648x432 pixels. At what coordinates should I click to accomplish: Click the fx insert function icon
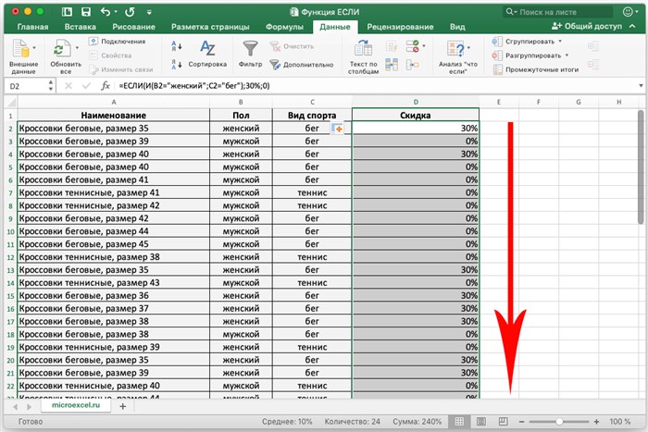[106, 85]
